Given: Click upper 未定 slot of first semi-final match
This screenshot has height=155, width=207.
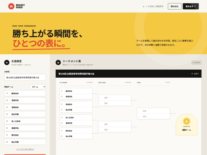Looking at the screenshot, I should tap(115, 98).
